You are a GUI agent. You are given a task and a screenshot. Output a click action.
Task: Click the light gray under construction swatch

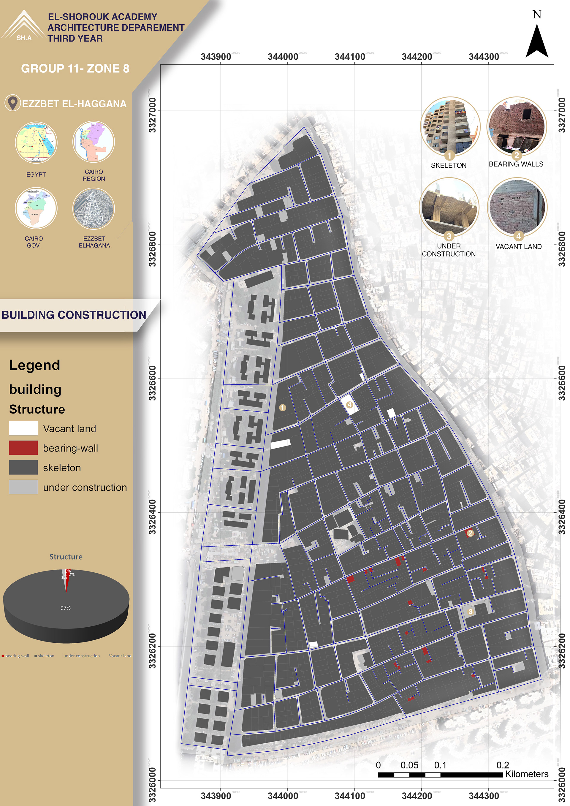23,487
